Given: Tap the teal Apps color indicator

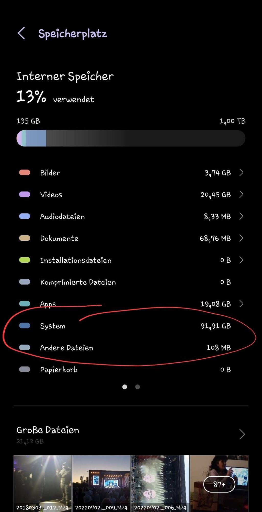Looking at the screenshot, I should 25,304.
